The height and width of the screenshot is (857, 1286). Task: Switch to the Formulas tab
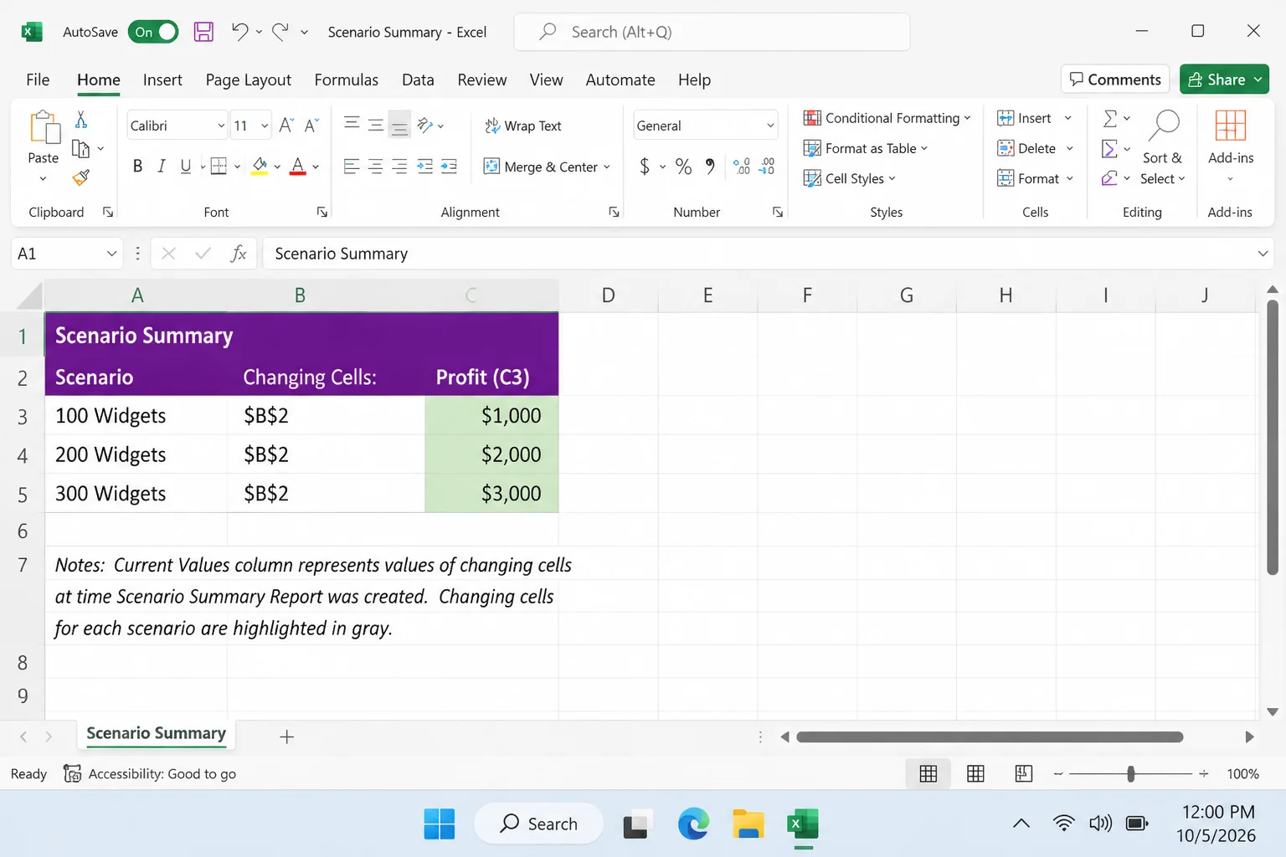(x=347, y=80)
